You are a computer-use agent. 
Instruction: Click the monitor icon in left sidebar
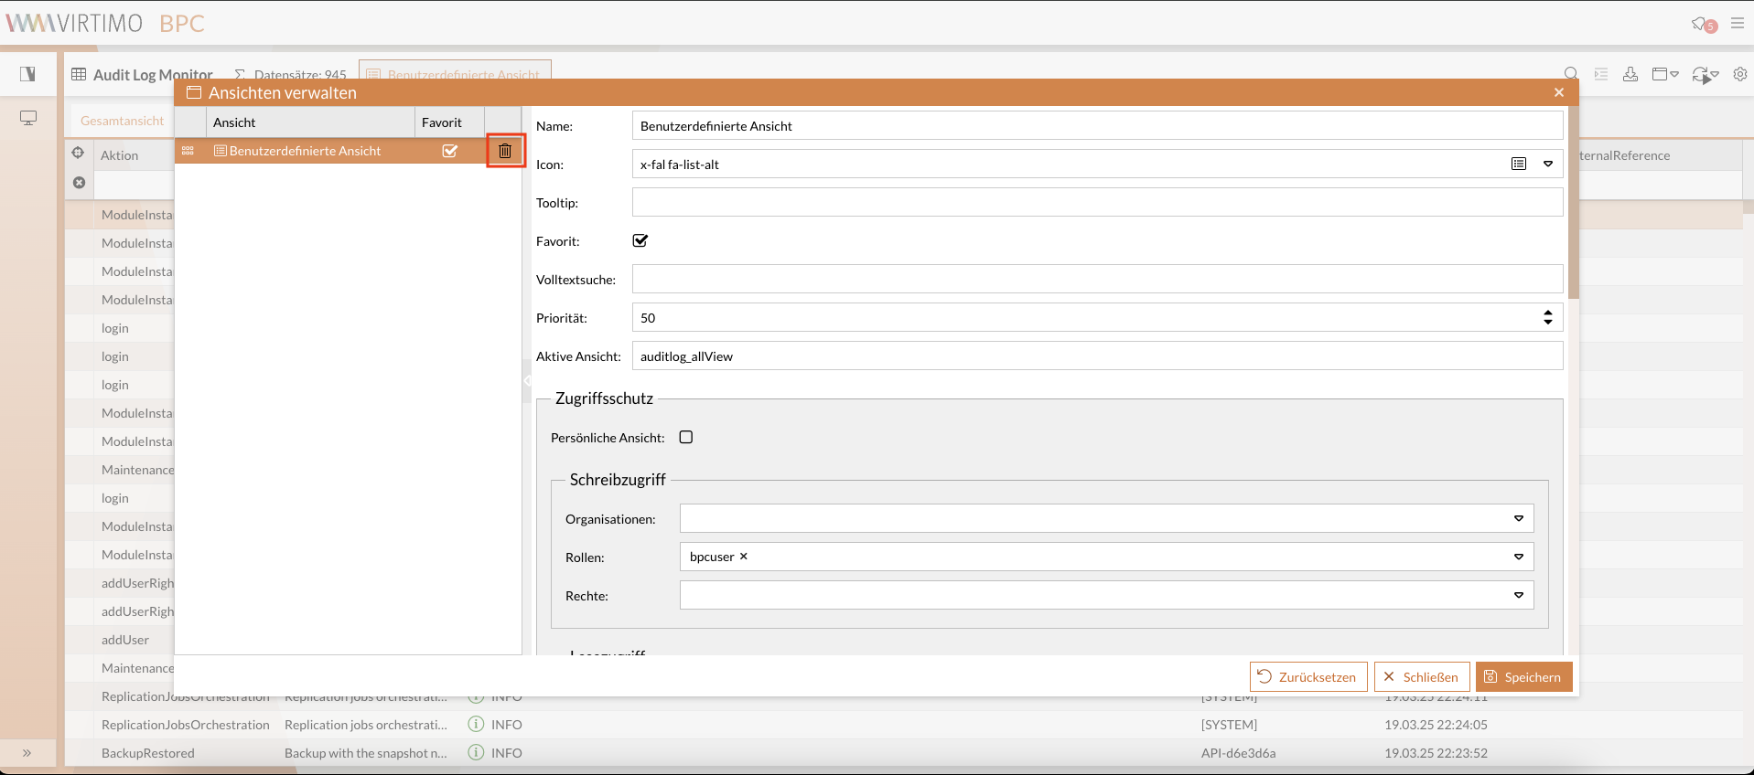(x=28, y=118)
